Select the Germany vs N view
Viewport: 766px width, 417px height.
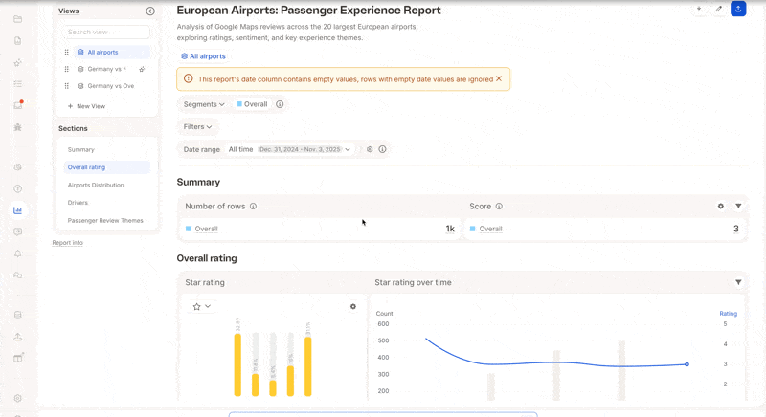106,69
